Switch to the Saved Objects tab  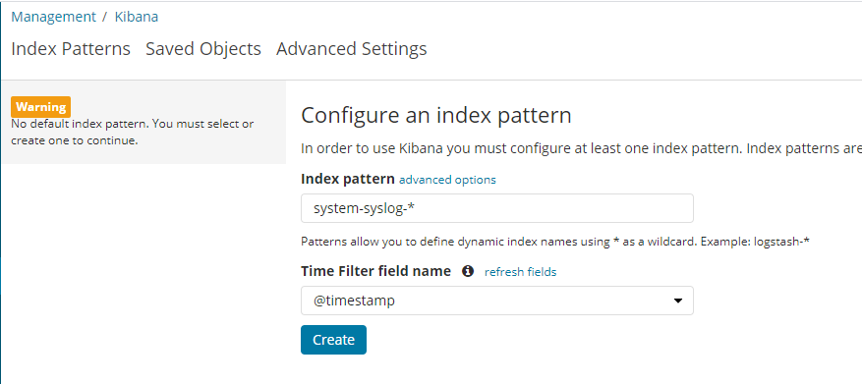(202, 49)
